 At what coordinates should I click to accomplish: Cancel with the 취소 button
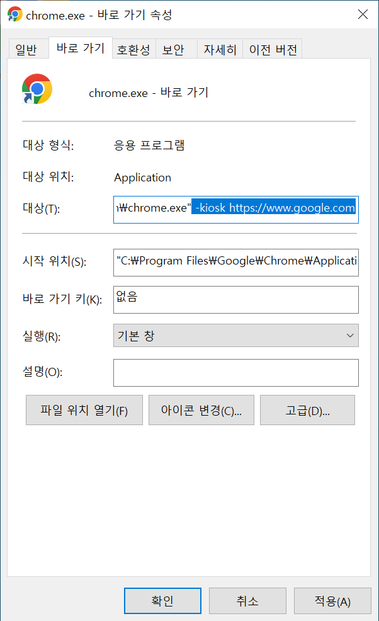pyautogui.click(x=247, y=601)
